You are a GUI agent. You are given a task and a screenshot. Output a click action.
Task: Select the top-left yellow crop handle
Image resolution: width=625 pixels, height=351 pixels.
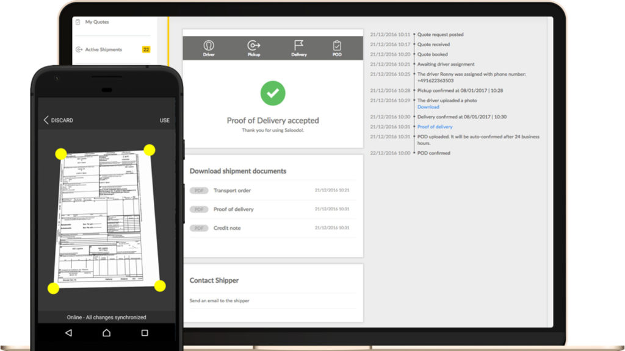point(61,154)
